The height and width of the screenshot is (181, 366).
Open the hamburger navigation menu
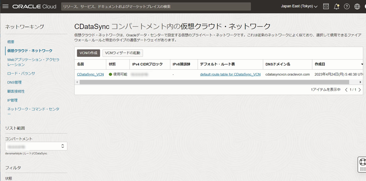[x=5, y=6]
